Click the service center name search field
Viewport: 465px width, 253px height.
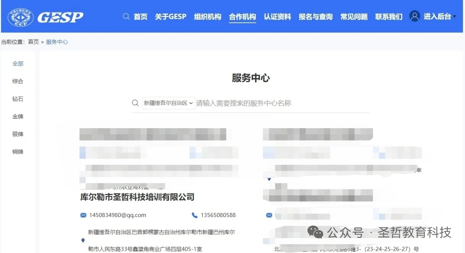[283, 103]
